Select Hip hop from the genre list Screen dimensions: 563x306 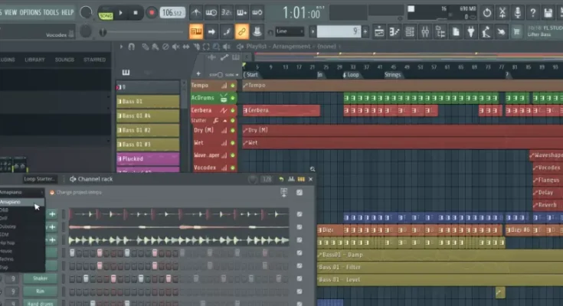(8, 243)
